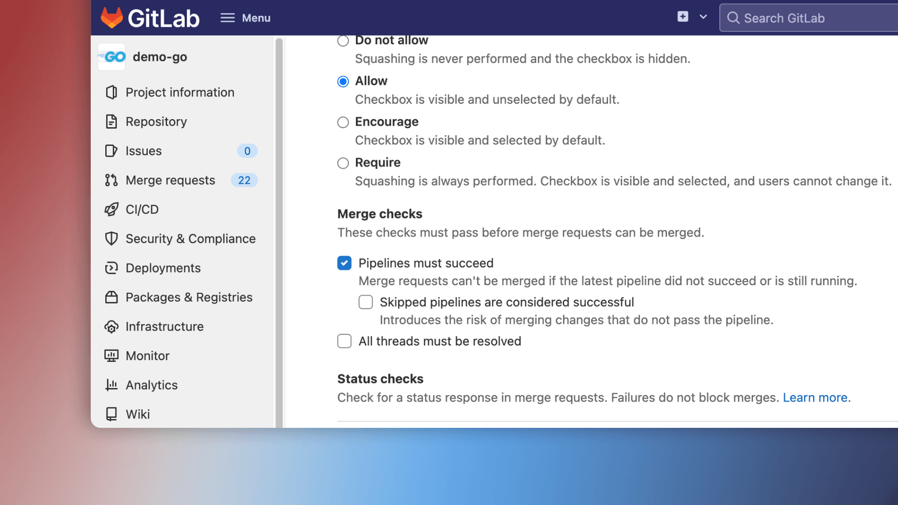Click the Repository file icon
This screenshot has width=898, height=505.
click(111, 122)
